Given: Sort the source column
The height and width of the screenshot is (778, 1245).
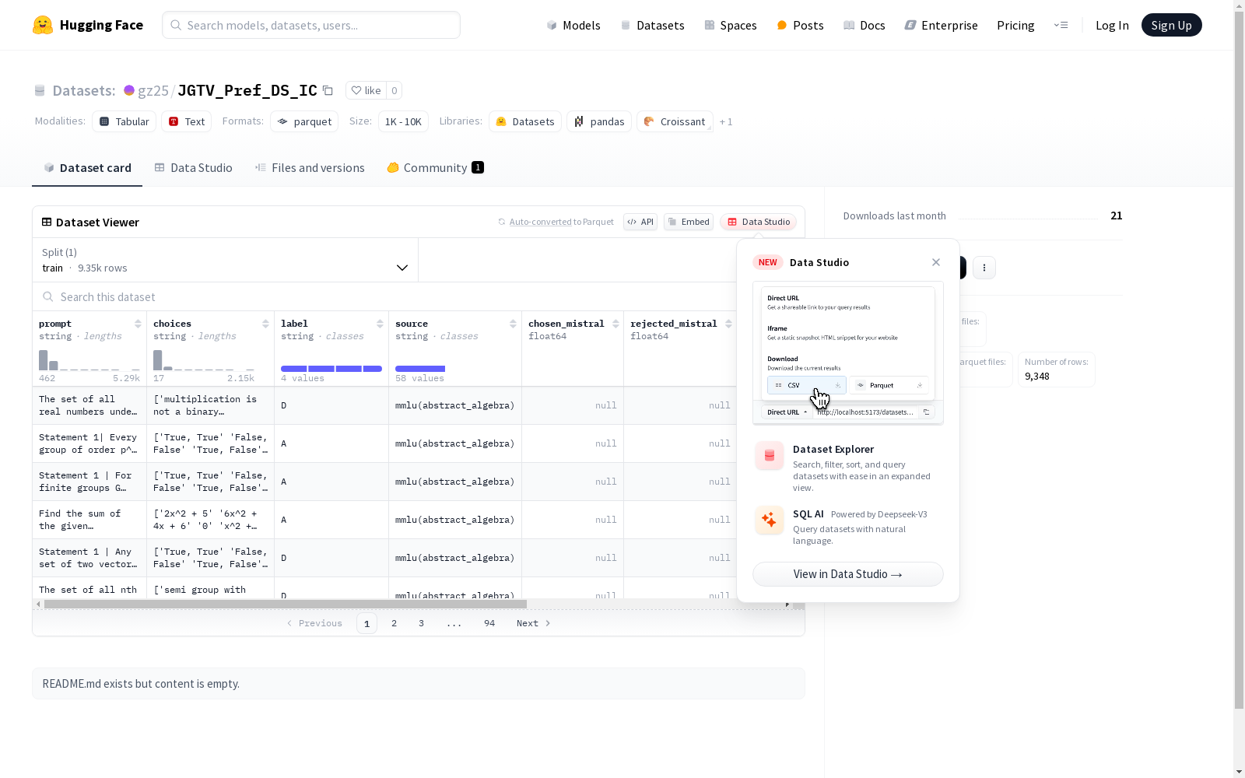Looking at the screenshot, I should (513, 324).
